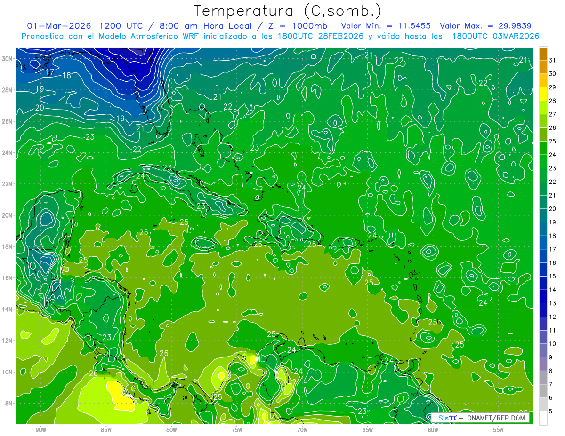Click the "Valor Min. = 11.5455" value
The height and width of the screenshot is (436, 565).
pos(386,26)
